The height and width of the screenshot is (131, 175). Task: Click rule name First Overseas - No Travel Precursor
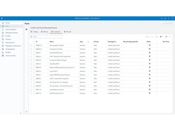pyautogui.click(x=61, y=86)
